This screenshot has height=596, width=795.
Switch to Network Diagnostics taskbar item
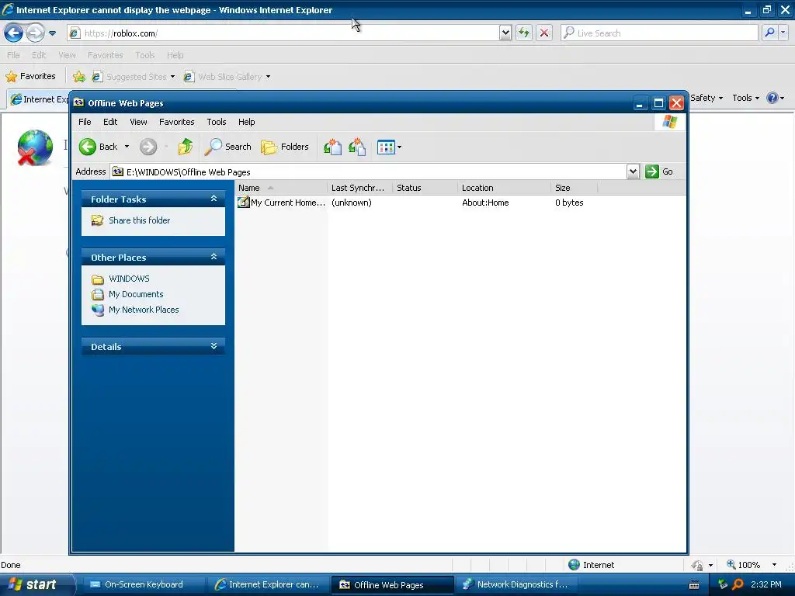point(516,584)
